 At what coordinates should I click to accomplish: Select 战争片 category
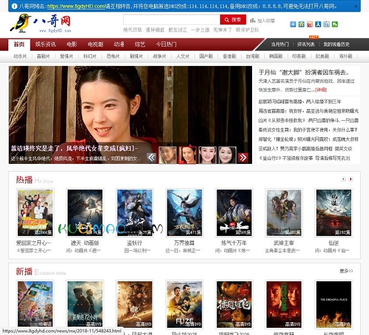tap(160, 56)
